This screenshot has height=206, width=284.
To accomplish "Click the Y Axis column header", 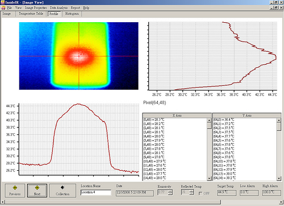I will [x=247, y=116].
